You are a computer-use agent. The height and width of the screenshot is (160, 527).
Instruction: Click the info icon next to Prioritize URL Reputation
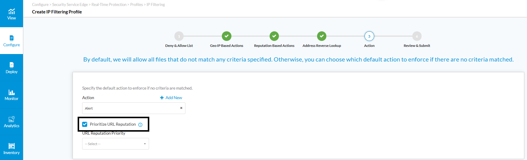coord(140,125)
